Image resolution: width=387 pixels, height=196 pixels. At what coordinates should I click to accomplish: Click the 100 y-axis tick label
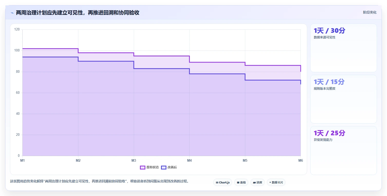tap(17, 50)
